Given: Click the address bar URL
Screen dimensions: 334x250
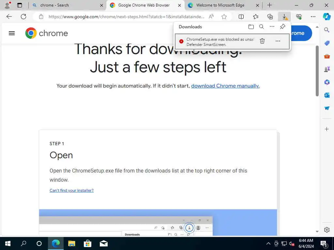Looking at the screenshot, I should tap(126, 17).
